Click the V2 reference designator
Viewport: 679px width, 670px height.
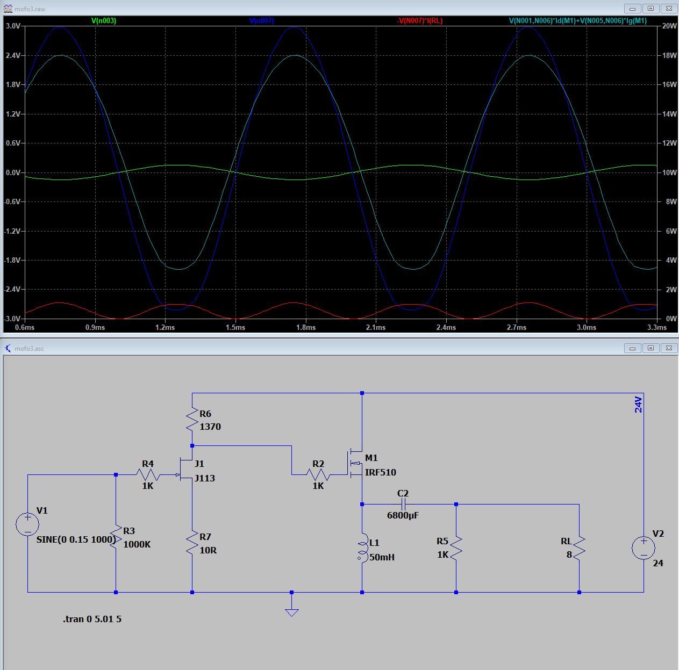click(658, 534)
